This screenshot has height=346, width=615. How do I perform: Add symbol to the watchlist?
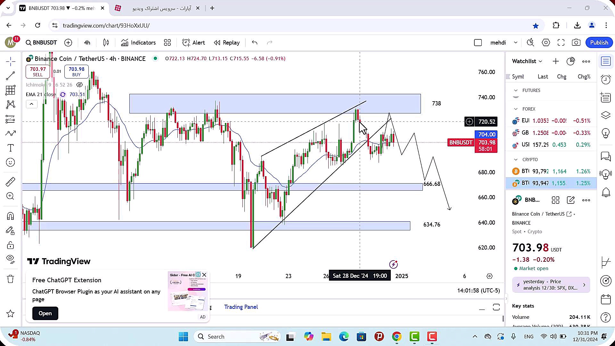tap(556, 61)
